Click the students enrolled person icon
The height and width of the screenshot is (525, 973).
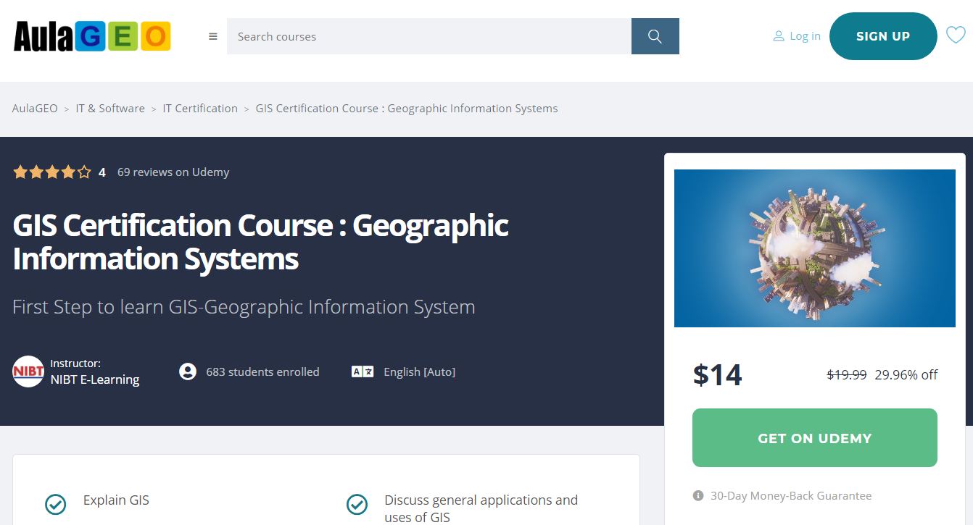point(188,372)
